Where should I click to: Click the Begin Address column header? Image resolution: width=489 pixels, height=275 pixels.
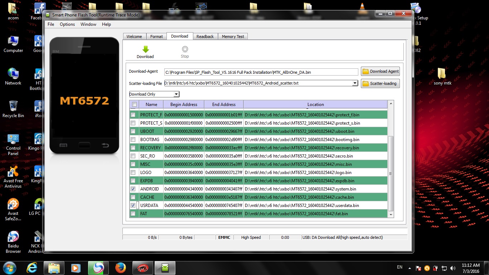184,105
